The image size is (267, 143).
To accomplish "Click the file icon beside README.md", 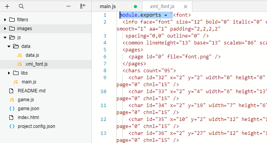I will (x=11, y=91).
